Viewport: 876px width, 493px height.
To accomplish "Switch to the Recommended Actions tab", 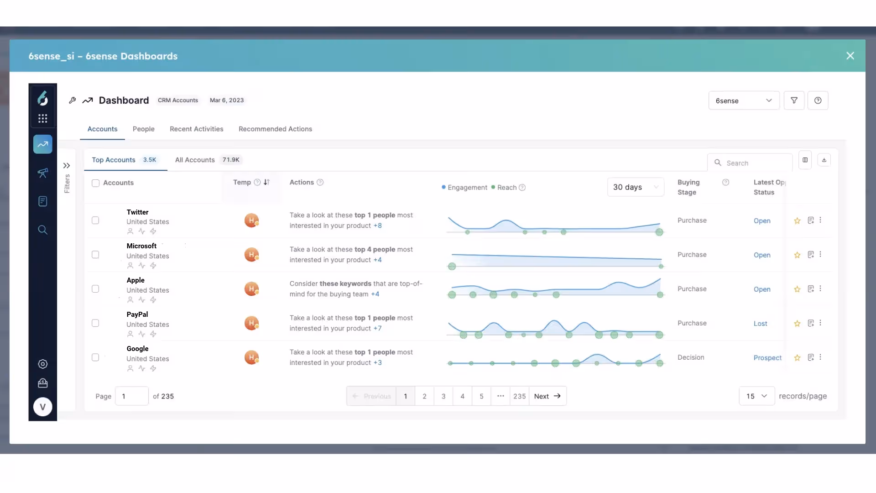I will 275,129.
